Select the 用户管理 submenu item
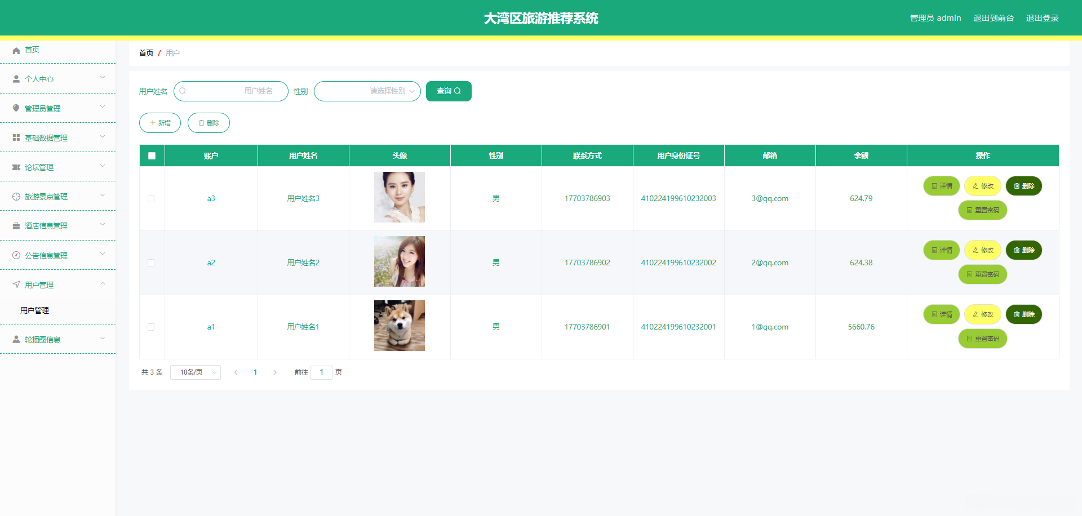Image resolution: width=1082 pixels, height=516 pixels. [x=57, y=310]
